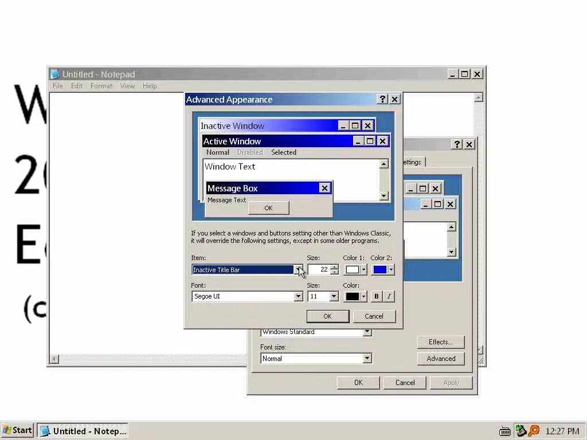Open Notepad's Edit menu
Image resolution: width=587 pixels, height=440 pixels.
pos(76,86)
